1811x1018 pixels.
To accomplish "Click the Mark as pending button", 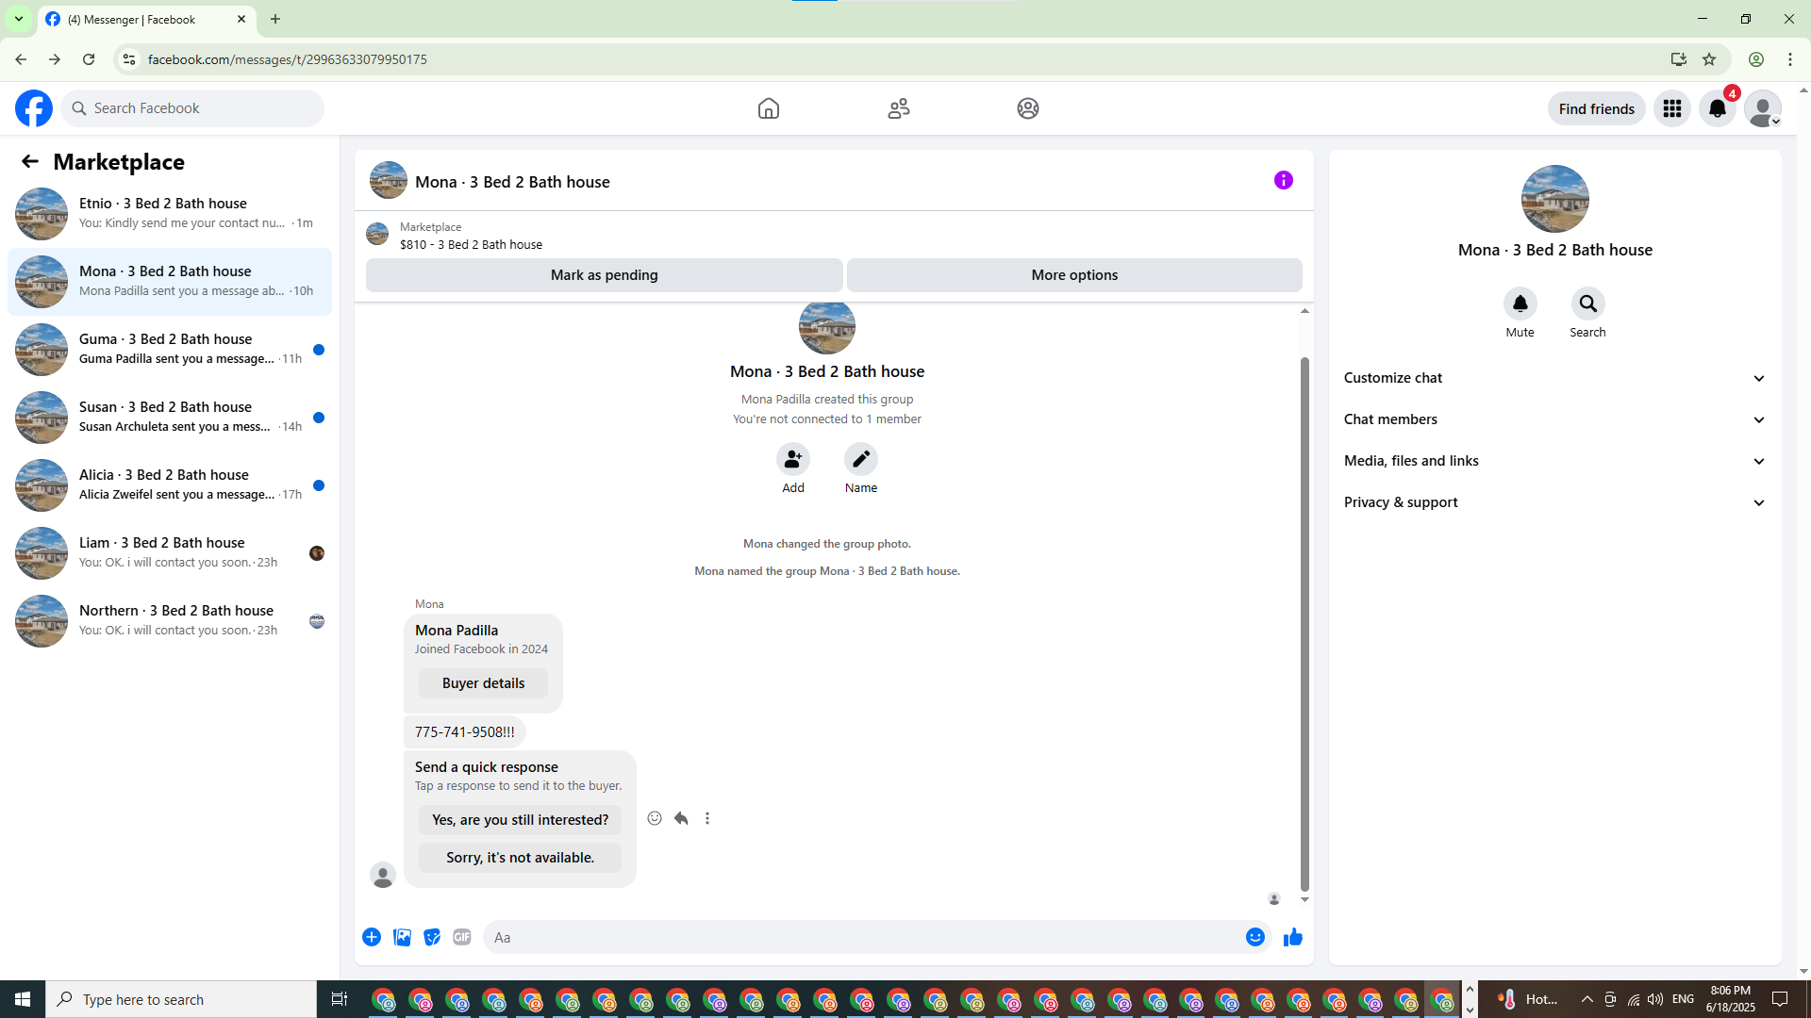I will [x=605, y=275].
